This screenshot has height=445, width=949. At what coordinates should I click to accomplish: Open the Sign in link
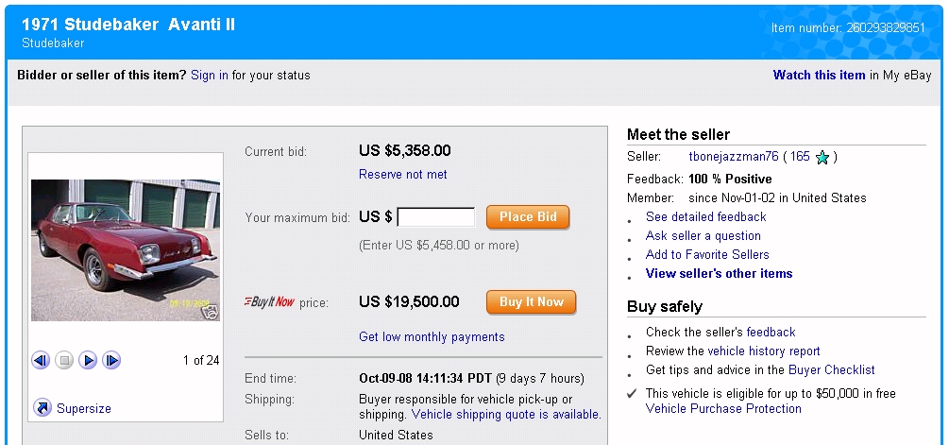(x=209, y=76)
